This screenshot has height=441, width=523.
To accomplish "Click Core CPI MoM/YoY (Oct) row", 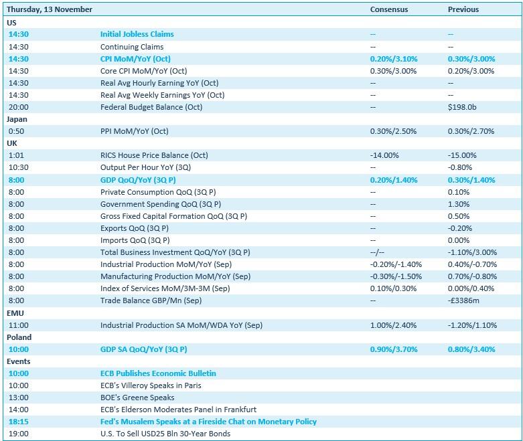I will pos(143,71).
